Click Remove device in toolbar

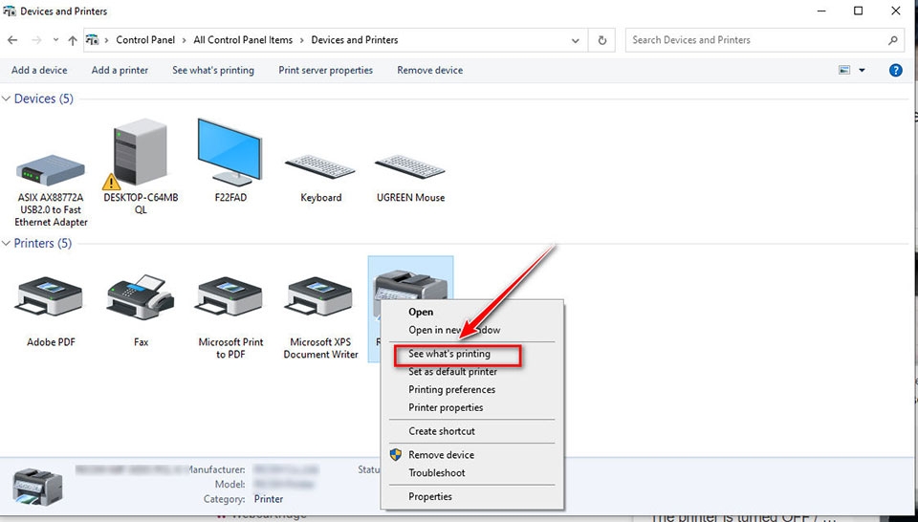tap(429, 70)
